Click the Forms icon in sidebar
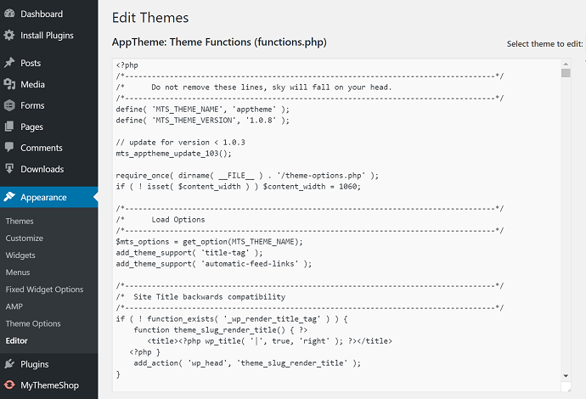This screenshot has height=399, width=586. (x=9, y=105)
